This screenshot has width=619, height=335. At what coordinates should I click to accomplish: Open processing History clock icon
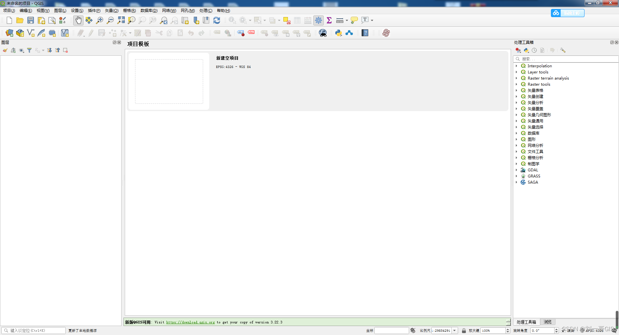534,50
